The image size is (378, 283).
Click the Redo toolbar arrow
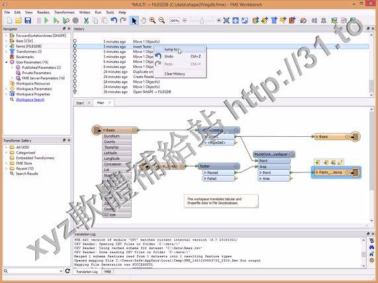123,20
